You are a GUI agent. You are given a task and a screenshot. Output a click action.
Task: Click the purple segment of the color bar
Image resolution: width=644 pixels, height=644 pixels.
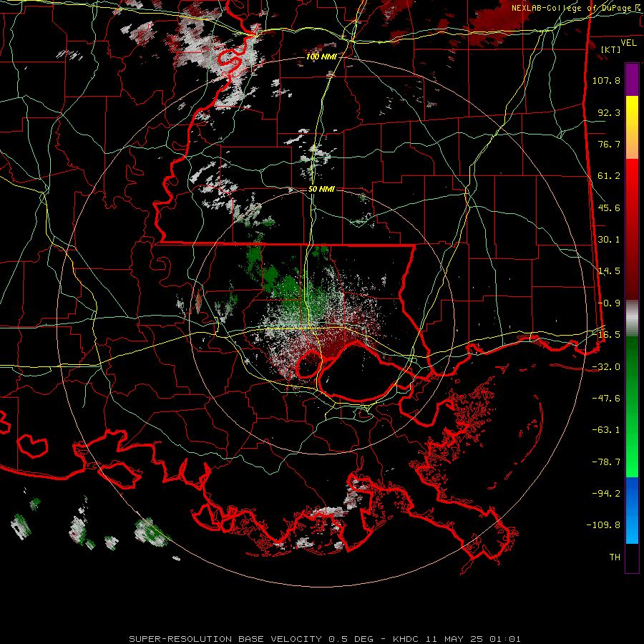(x=632, y=79)
